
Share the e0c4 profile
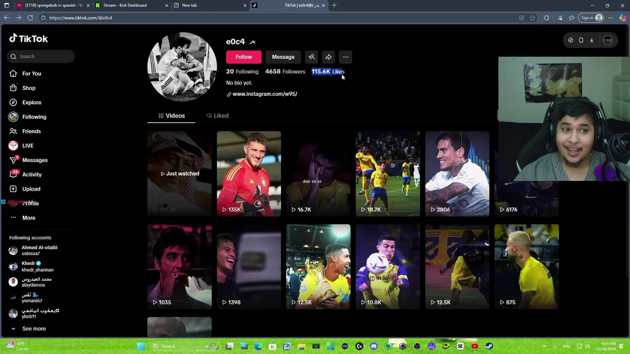coord(328,57)
